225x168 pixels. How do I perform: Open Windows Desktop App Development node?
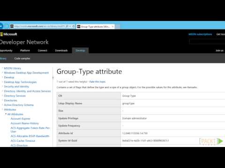pos(26,73)
